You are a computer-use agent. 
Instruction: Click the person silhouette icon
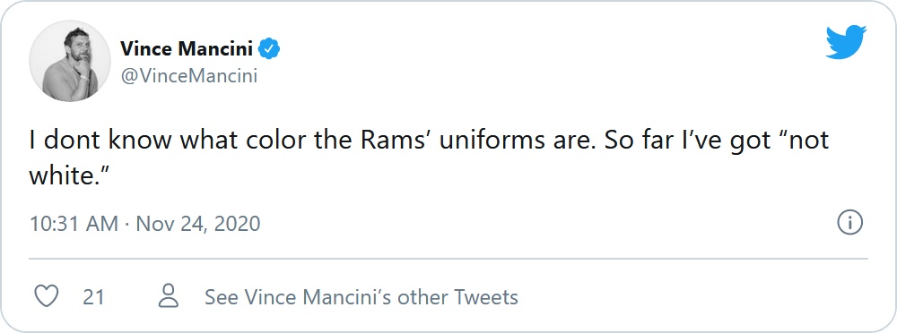click(x=169, y=296)
